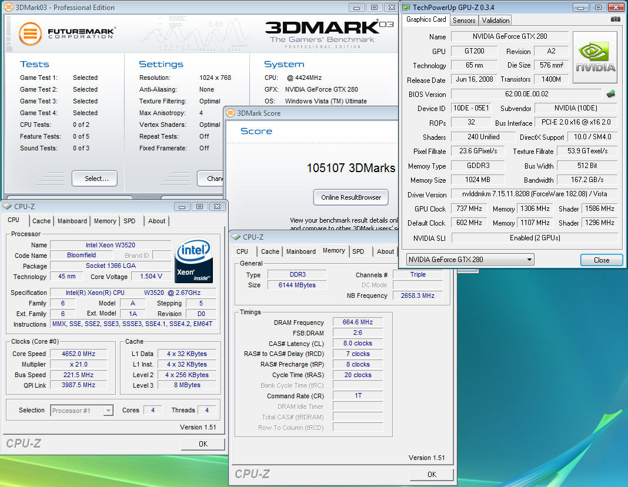The height and width of the screenshot is (487, 628).
Task: Click the Resolution value 1024 x 768
Action: pyautogui.click(x=215, y=78)
